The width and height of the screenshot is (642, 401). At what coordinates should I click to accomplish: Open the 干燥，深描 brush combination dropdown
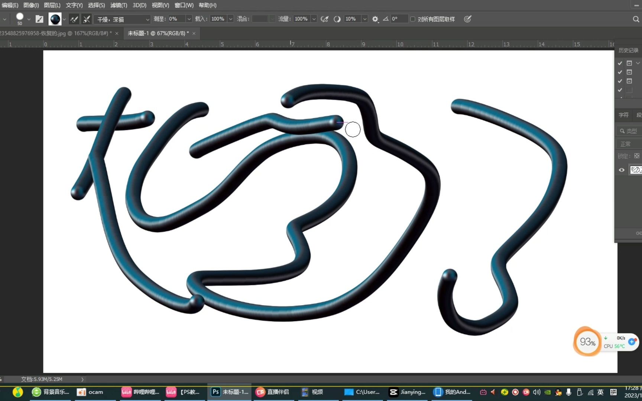147,19
